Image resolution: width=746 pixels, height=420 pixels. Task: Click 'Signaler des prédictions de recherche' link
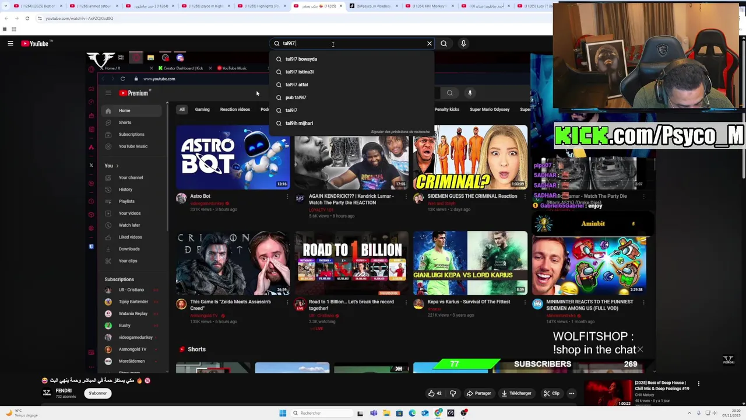pos(400,132)
